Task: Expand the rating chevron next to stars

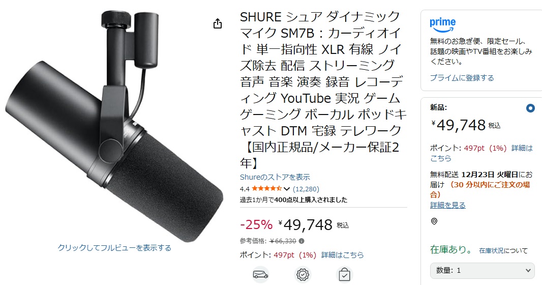Action: (x=287, y=189)
